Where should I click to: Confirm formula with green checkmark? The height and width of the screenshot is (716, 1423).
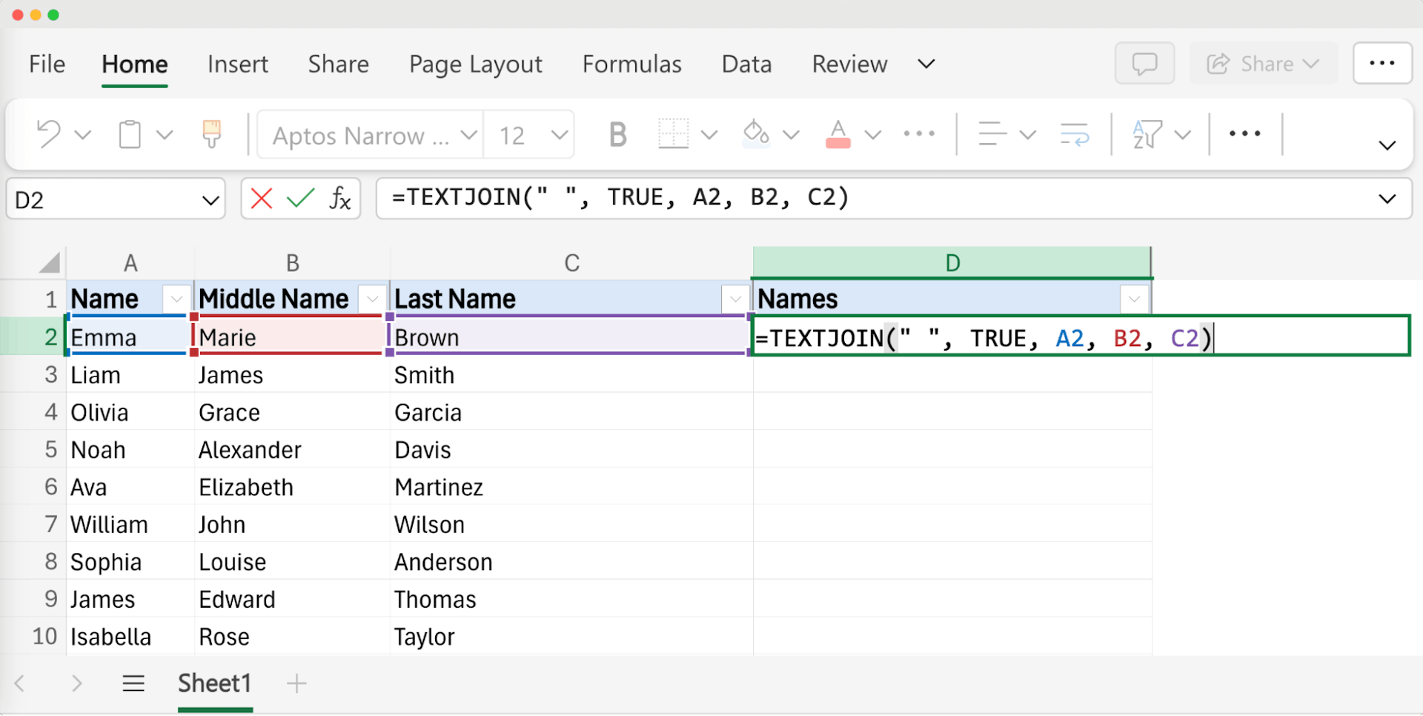tap(300, 199)
